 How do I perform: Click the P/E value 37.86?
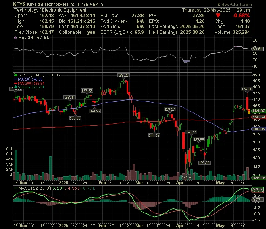coord(199,16)
